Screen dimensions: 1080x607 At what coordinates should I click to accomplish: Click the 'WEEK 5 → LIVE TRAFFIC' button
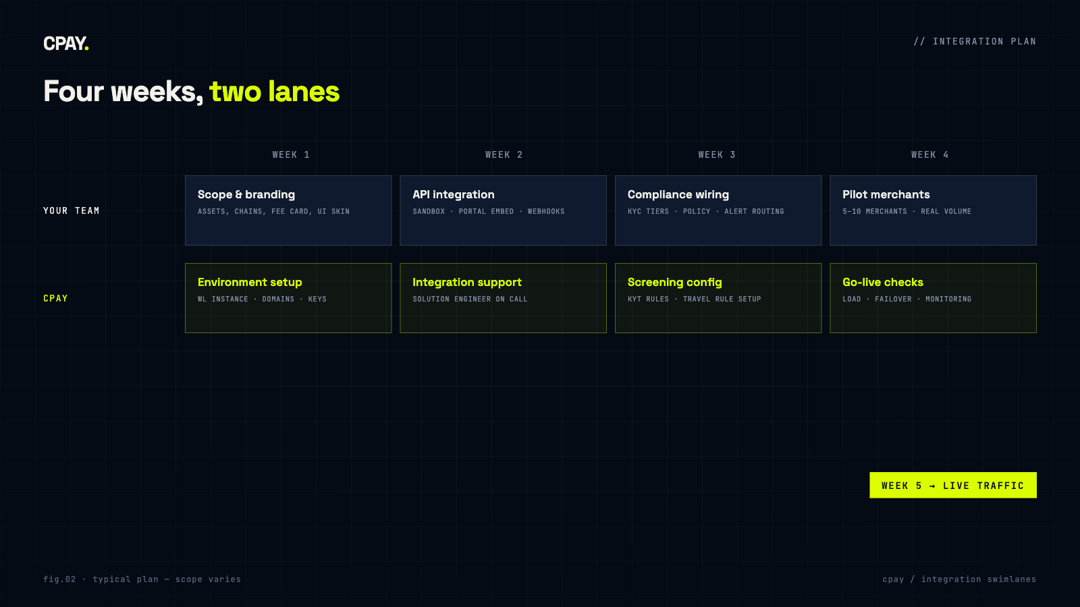pos(953,486)
